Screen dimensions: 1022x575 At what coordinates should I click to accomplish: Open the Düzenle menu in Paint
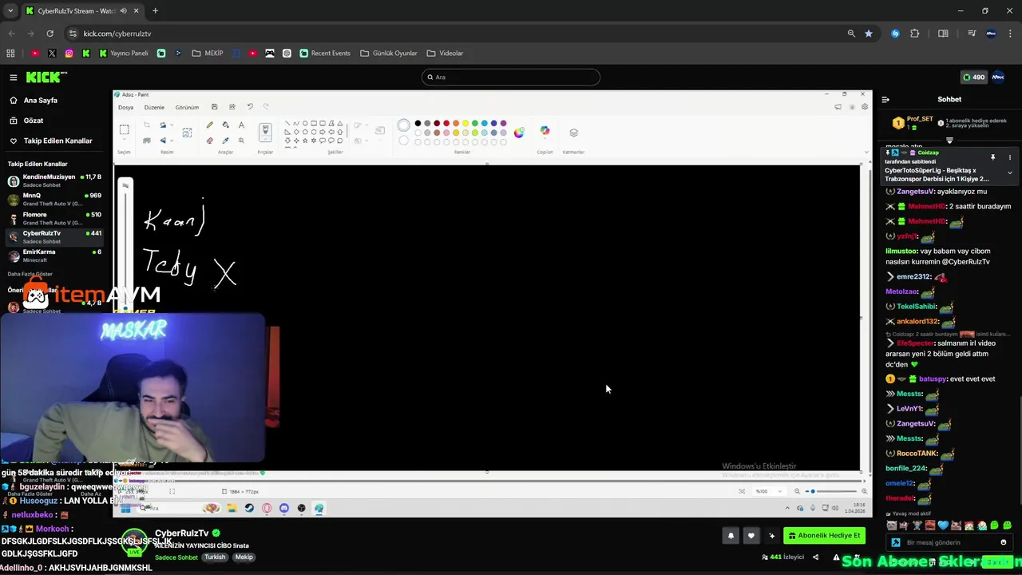point(154,107)
